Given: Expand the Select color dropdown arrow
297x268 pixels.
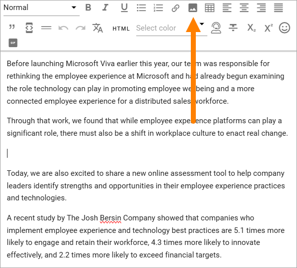Looking at the screenshot, I should [202, 24].
